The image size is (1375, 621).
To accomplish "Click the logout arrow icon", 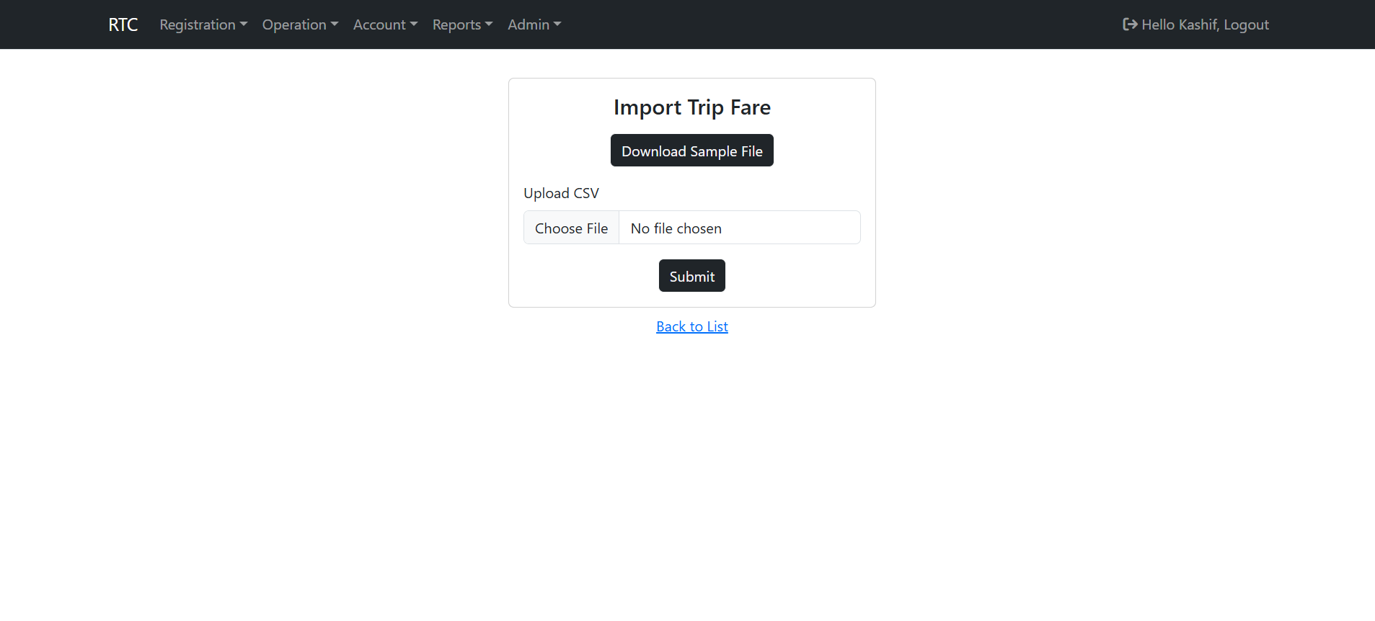I will click(1130, 24).
